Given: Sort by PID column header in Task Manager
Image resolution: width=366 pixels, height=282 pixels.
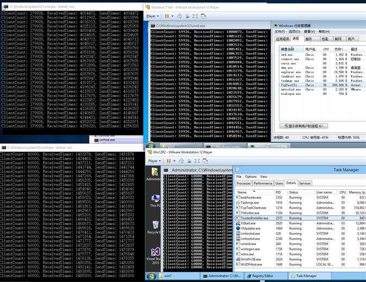Looking at the screenshot, I should tap(281, 193).
